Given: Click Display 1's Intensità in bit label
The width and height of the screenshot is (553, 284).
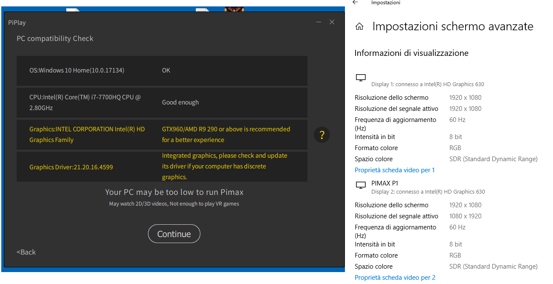Looking at the screenshot, I should [x=375, y=137].
